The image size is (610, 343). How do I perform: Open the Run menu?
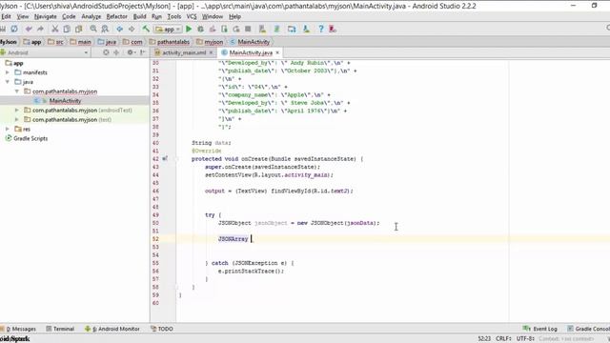[x=156, y=16]
